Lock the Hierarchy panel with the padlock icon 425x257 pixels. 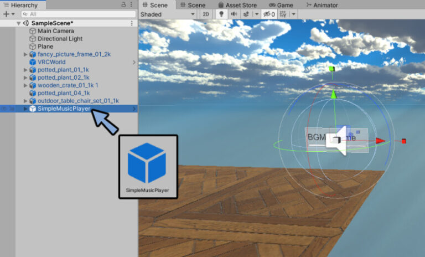click(x=123, y=4)
